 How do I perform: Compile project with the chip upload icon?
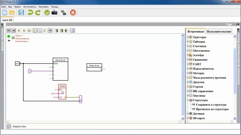[x=54, y=12]
